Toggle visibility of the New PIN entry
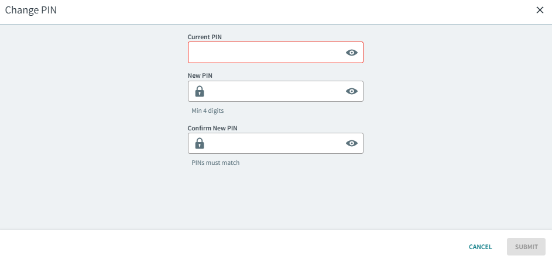552x259 pixels. point(351,91)
